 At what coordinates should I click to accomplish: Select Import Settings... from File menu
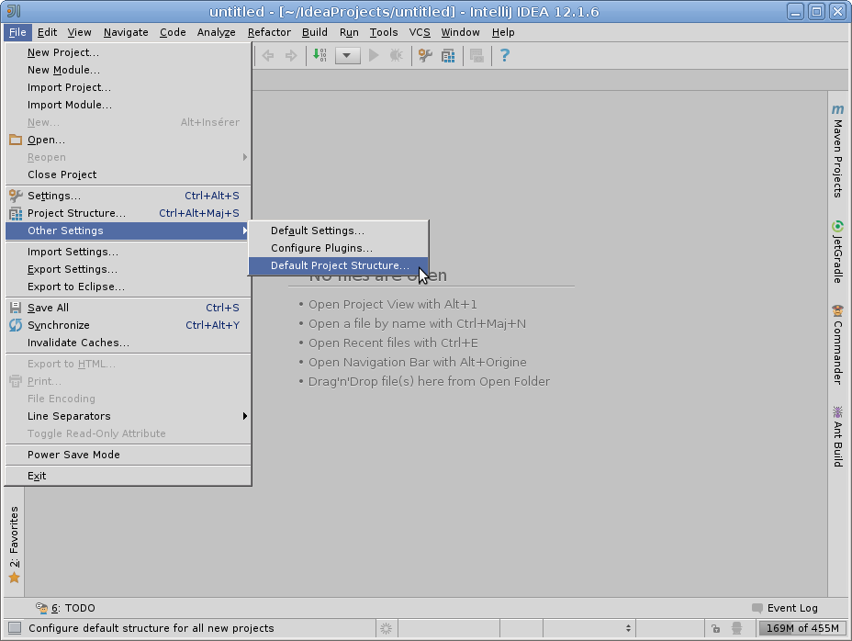coord(129,252)
